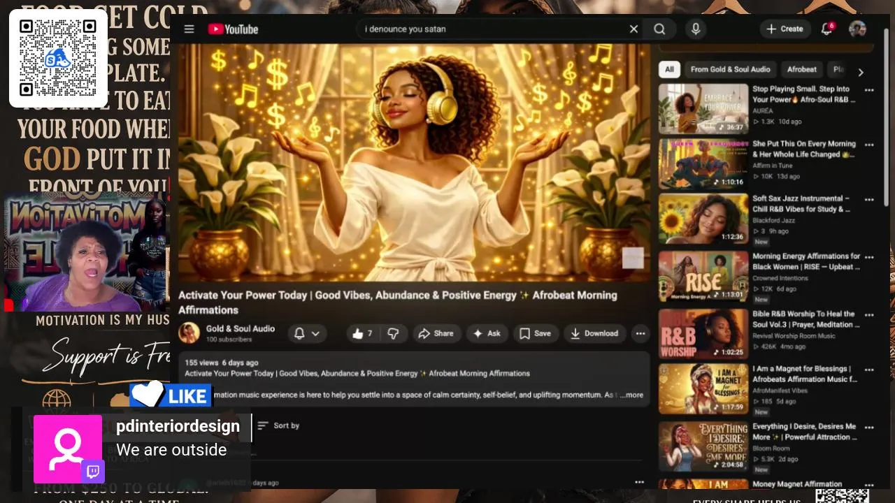Click the 155 views 6 days ago text
Image resolution: width=895 pixels, height=503 pixels.
[x=221, y=363]
